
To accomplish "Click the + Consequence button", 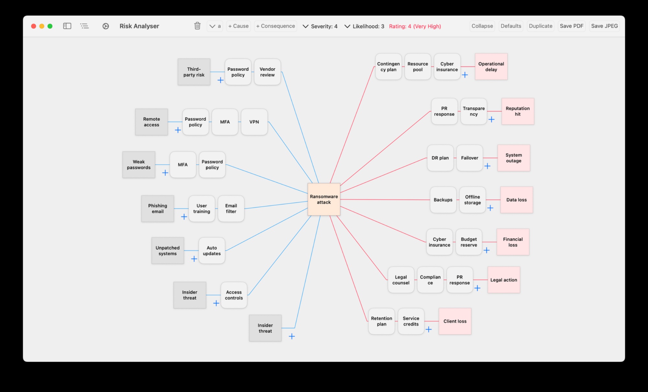I will click(275, 26).
